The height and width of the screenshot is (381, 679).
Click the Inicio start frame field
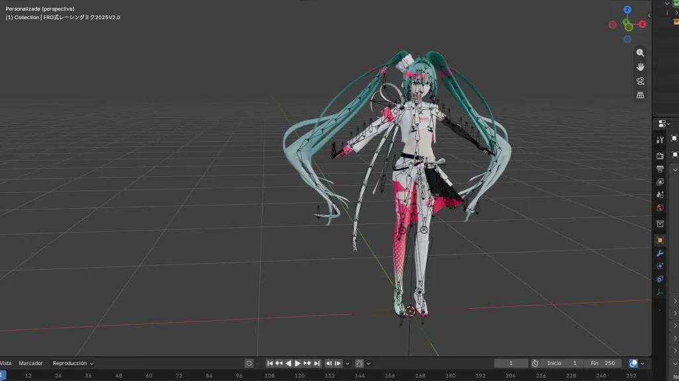tap(562, 363)
